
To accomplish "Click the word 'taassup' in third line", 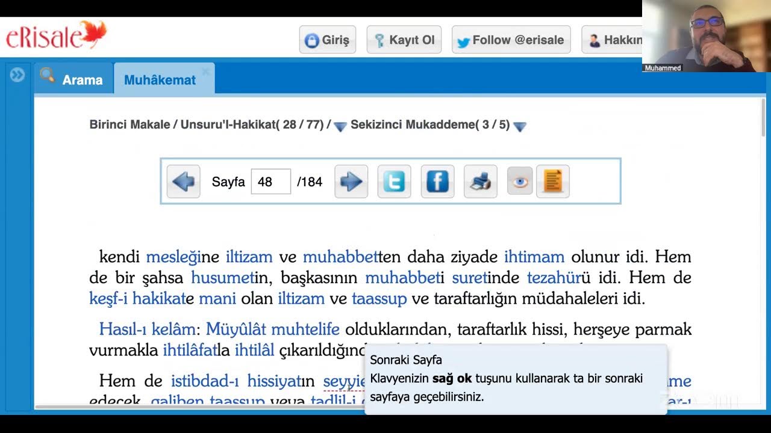I will point(379,298).
